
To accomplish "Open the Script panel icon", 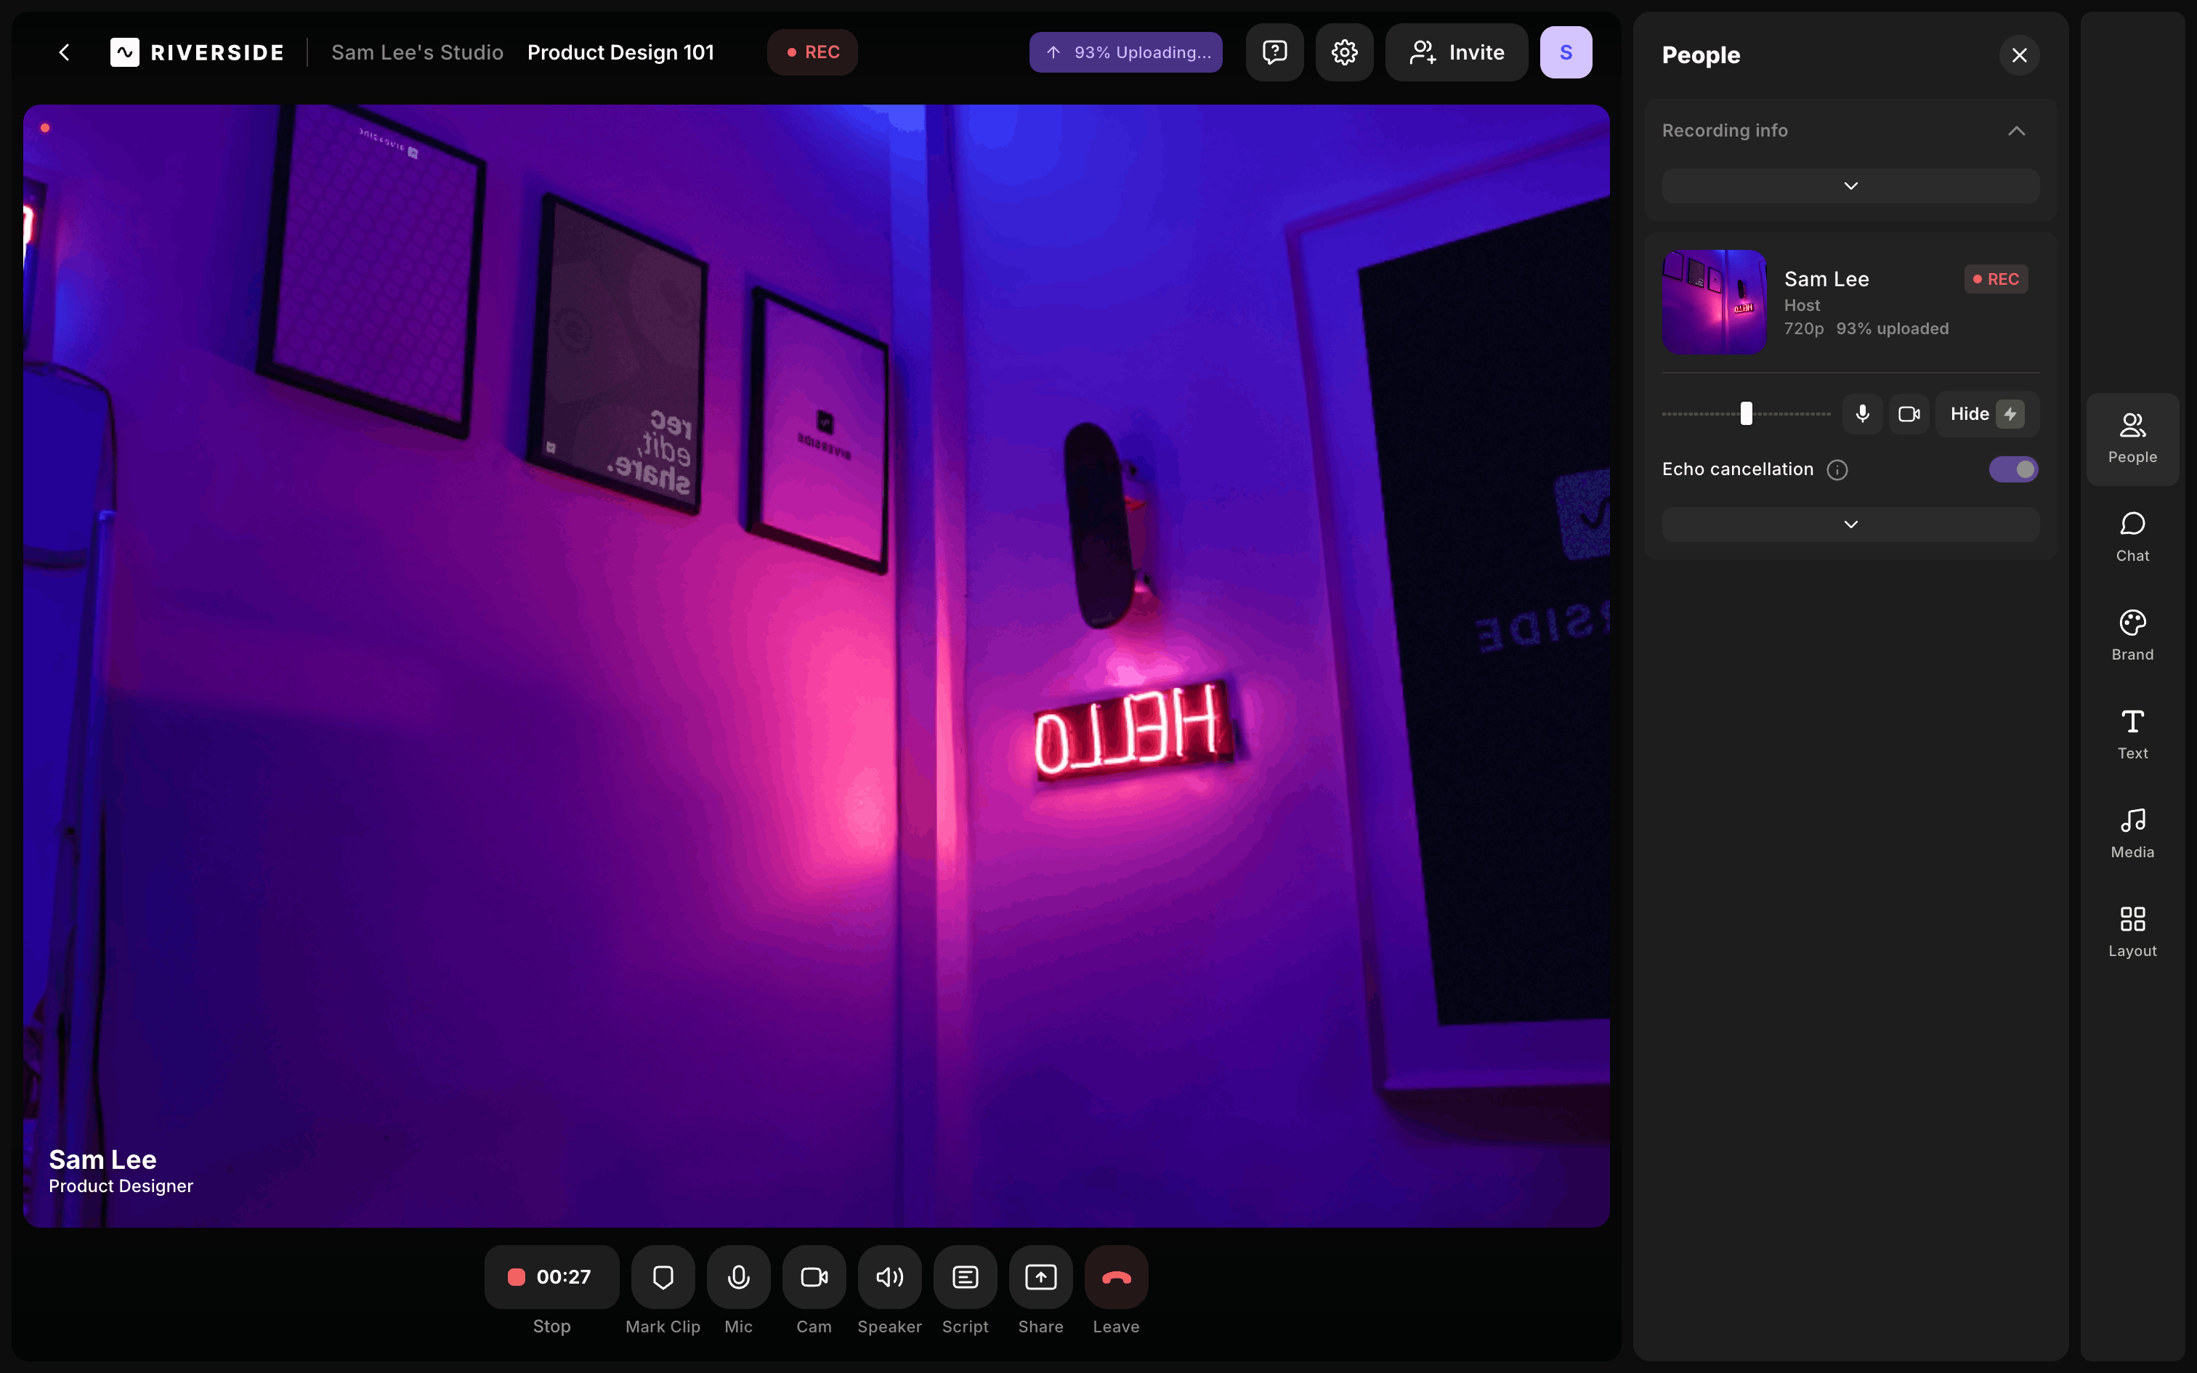I will (x=964, y=1277).
